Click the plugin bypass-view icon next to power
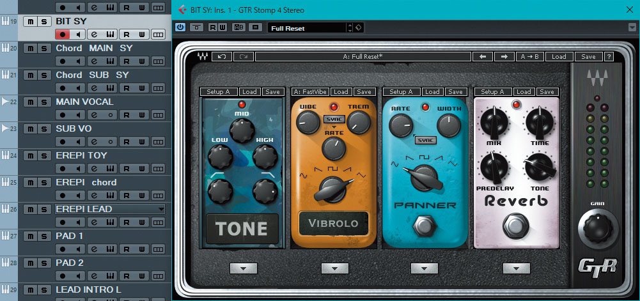This screenshot has width=640, height=301. [197, 27]
